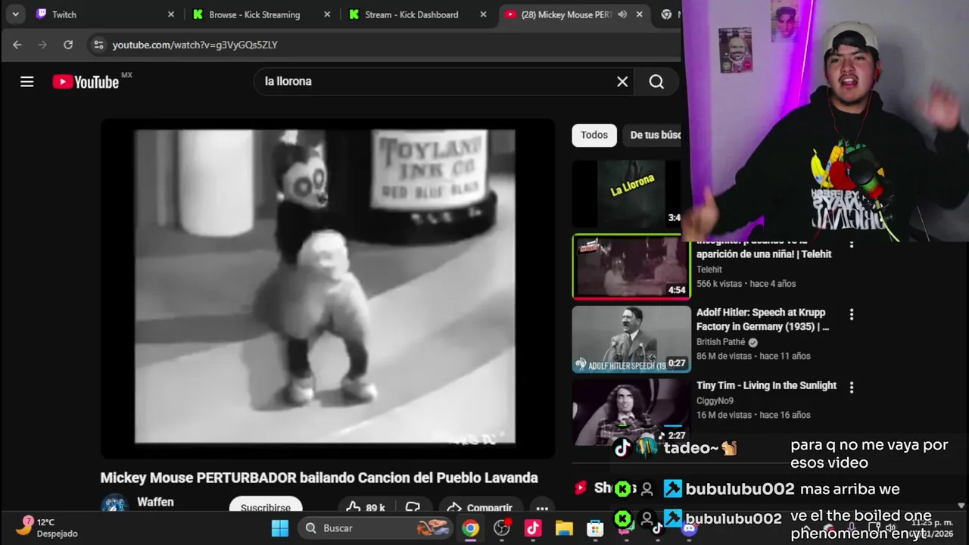This screenshot has height=545, width=969.
Task: Open Microsoft Store from the taskbar
Action: 595,528
